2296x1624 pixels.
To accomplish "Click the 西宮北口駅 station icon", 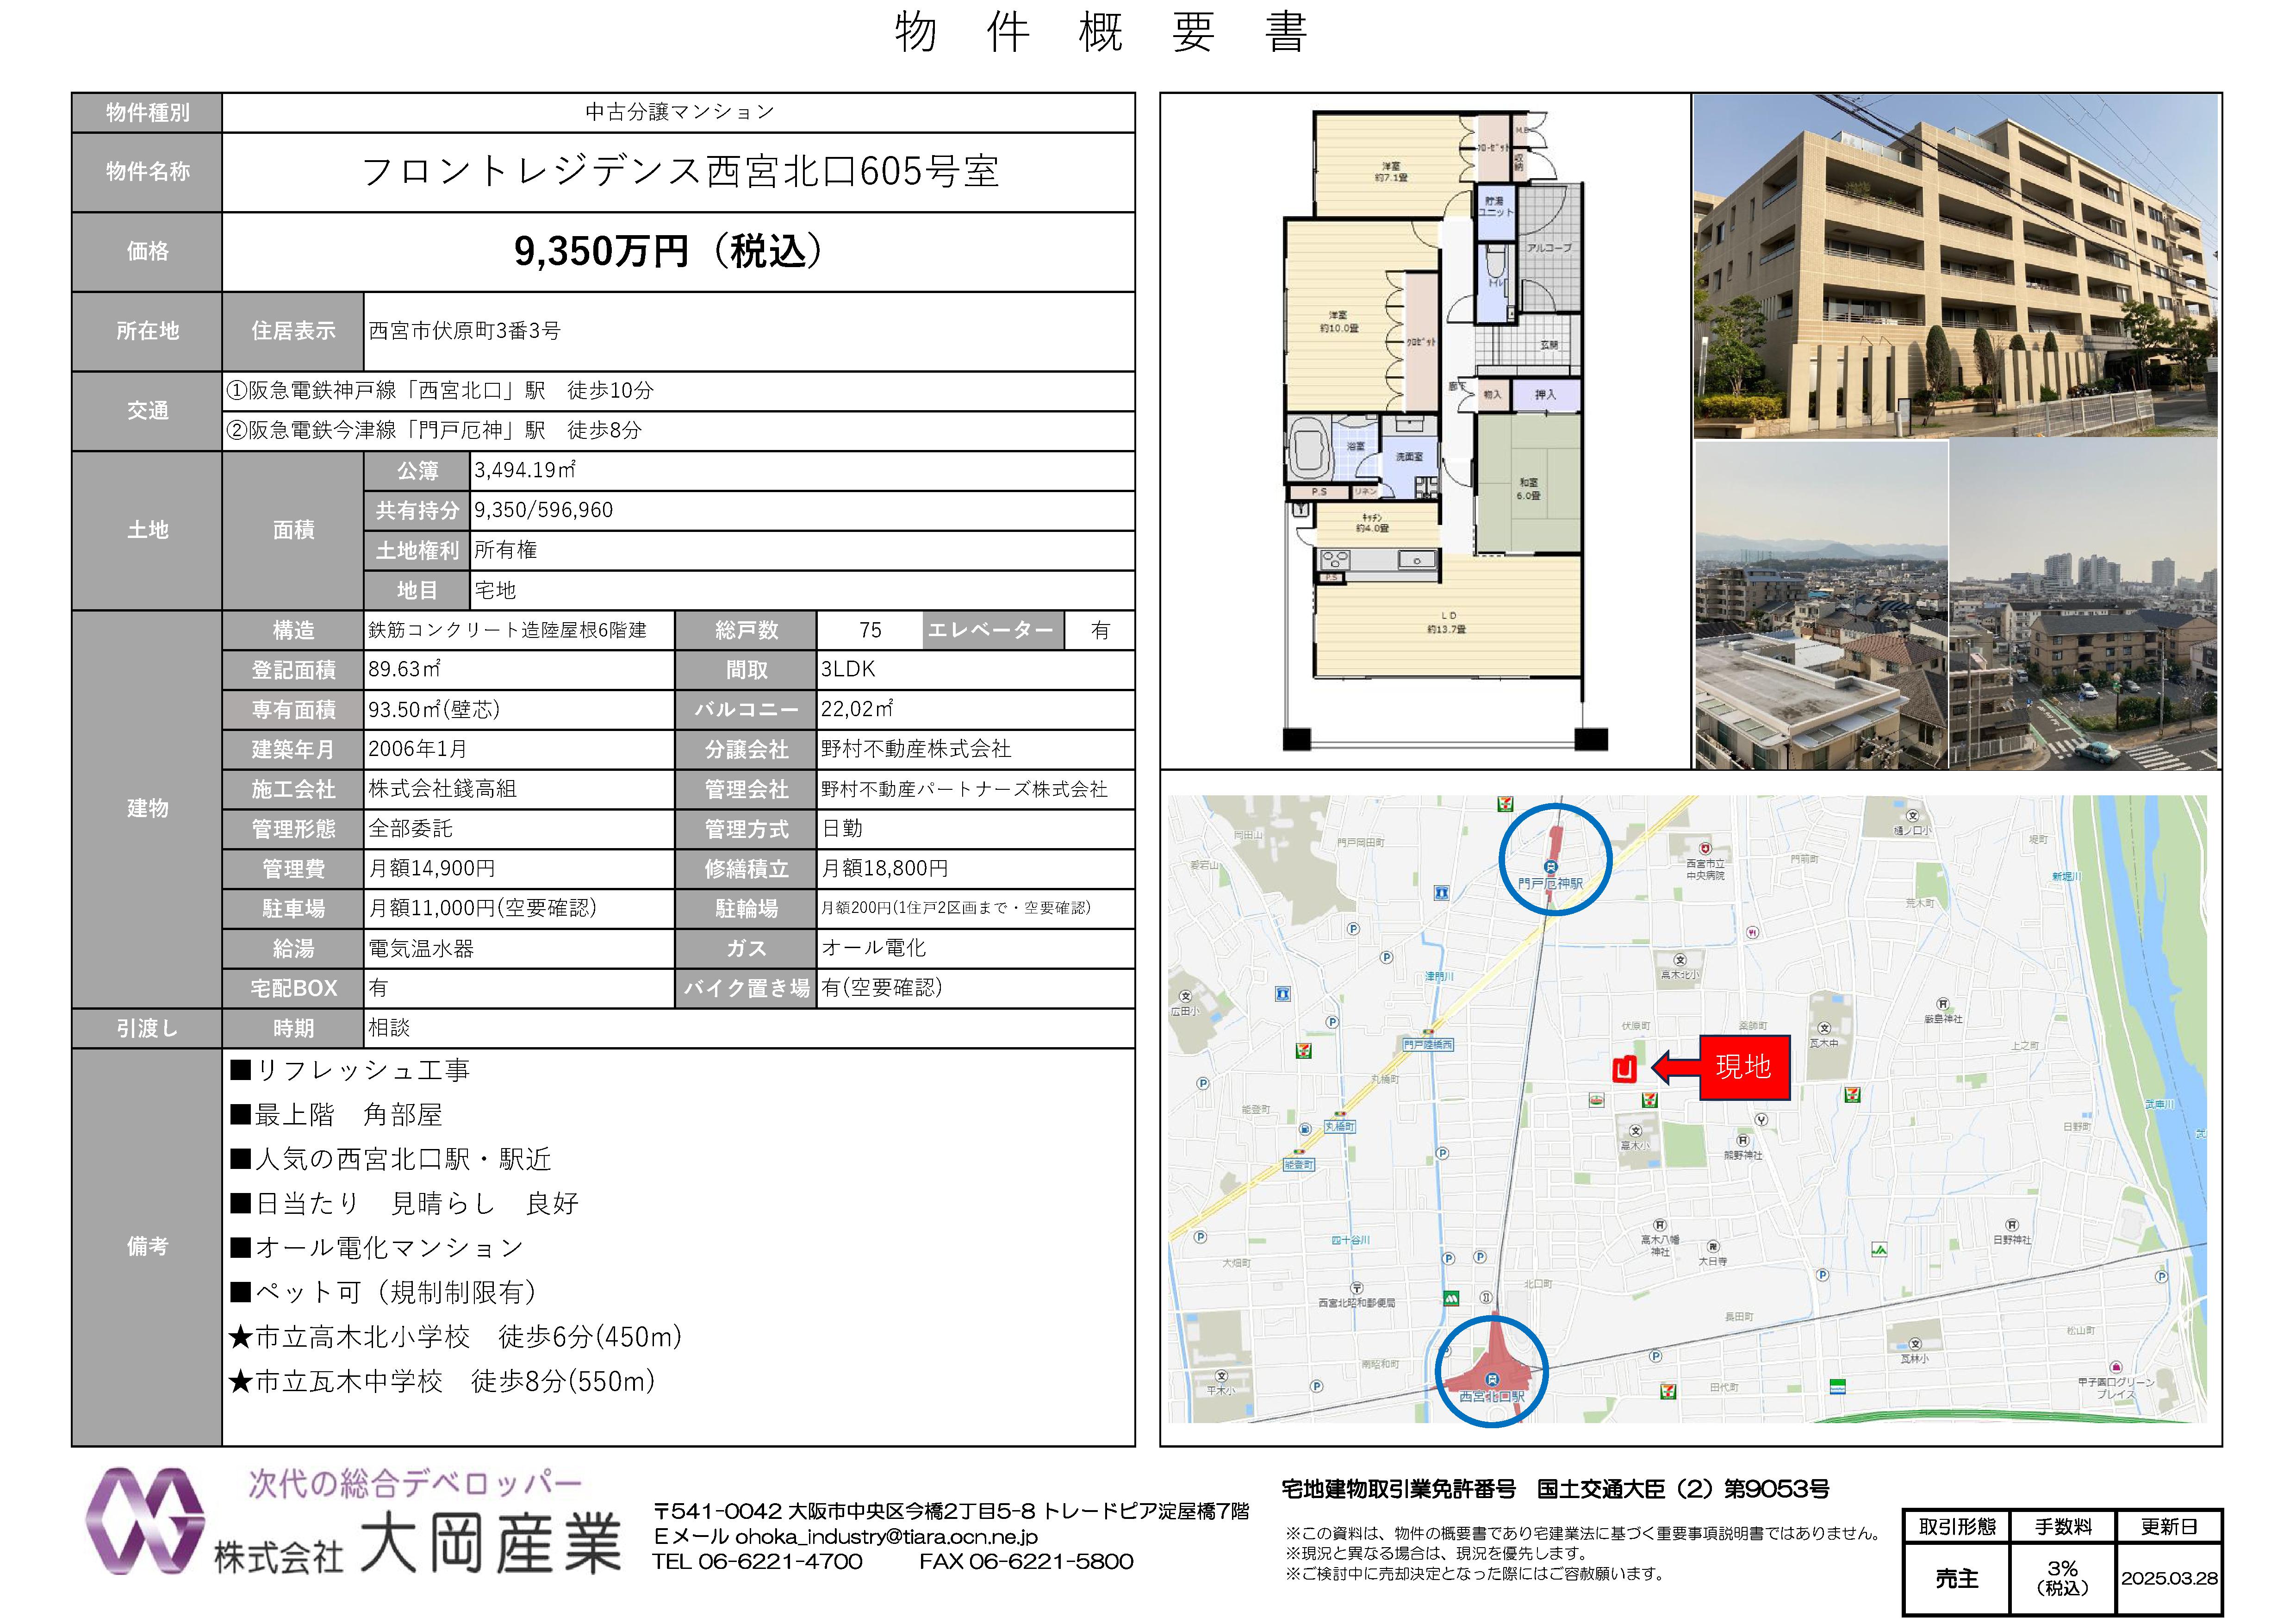I will 1493,1380.
